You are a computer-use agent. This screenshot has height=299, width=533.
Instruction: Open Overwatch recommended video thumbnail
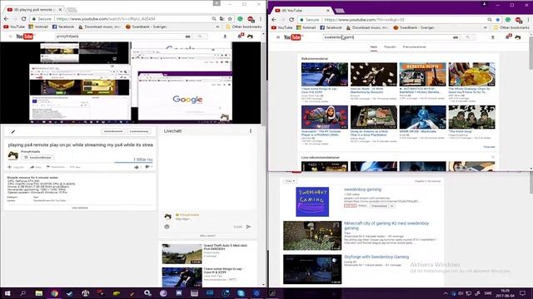coord(324,117)
